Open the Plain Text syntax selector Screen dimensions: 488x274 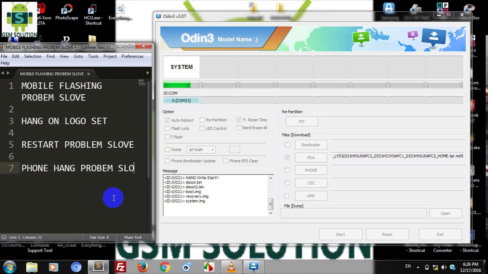pos(133,237)
